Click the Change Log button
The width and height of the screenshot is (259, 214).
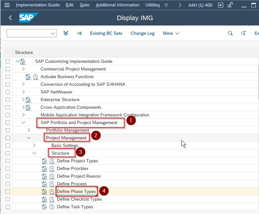pos(142,33)
